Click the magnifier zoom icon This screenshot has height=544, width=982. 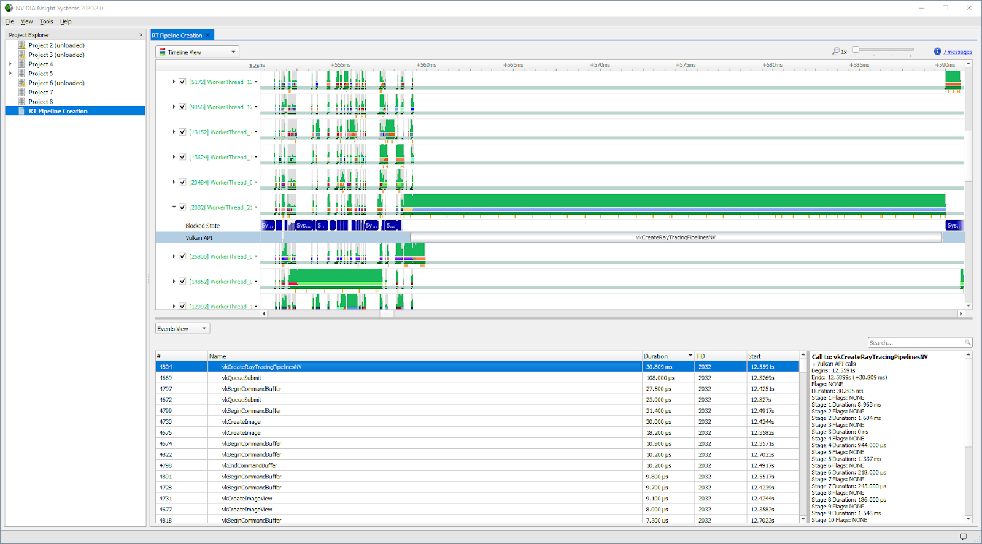(x=836, y=52)
